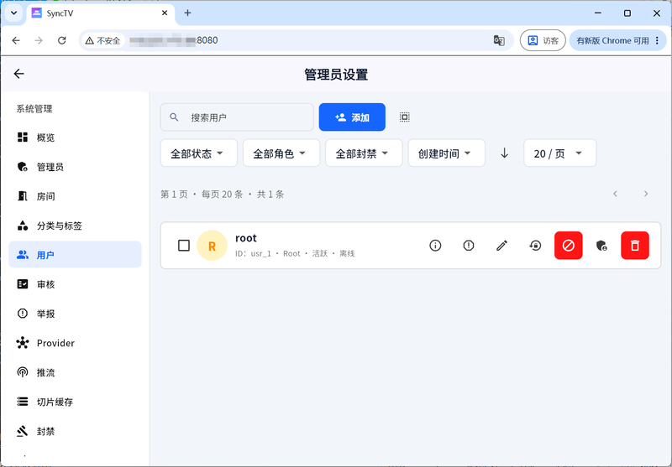
Task: Open the Provider section
Action: (x=75, y=343)
